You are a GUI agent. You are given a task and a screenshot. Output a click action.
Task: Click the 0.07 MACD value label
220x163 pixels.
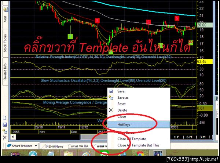click(205, 108)
